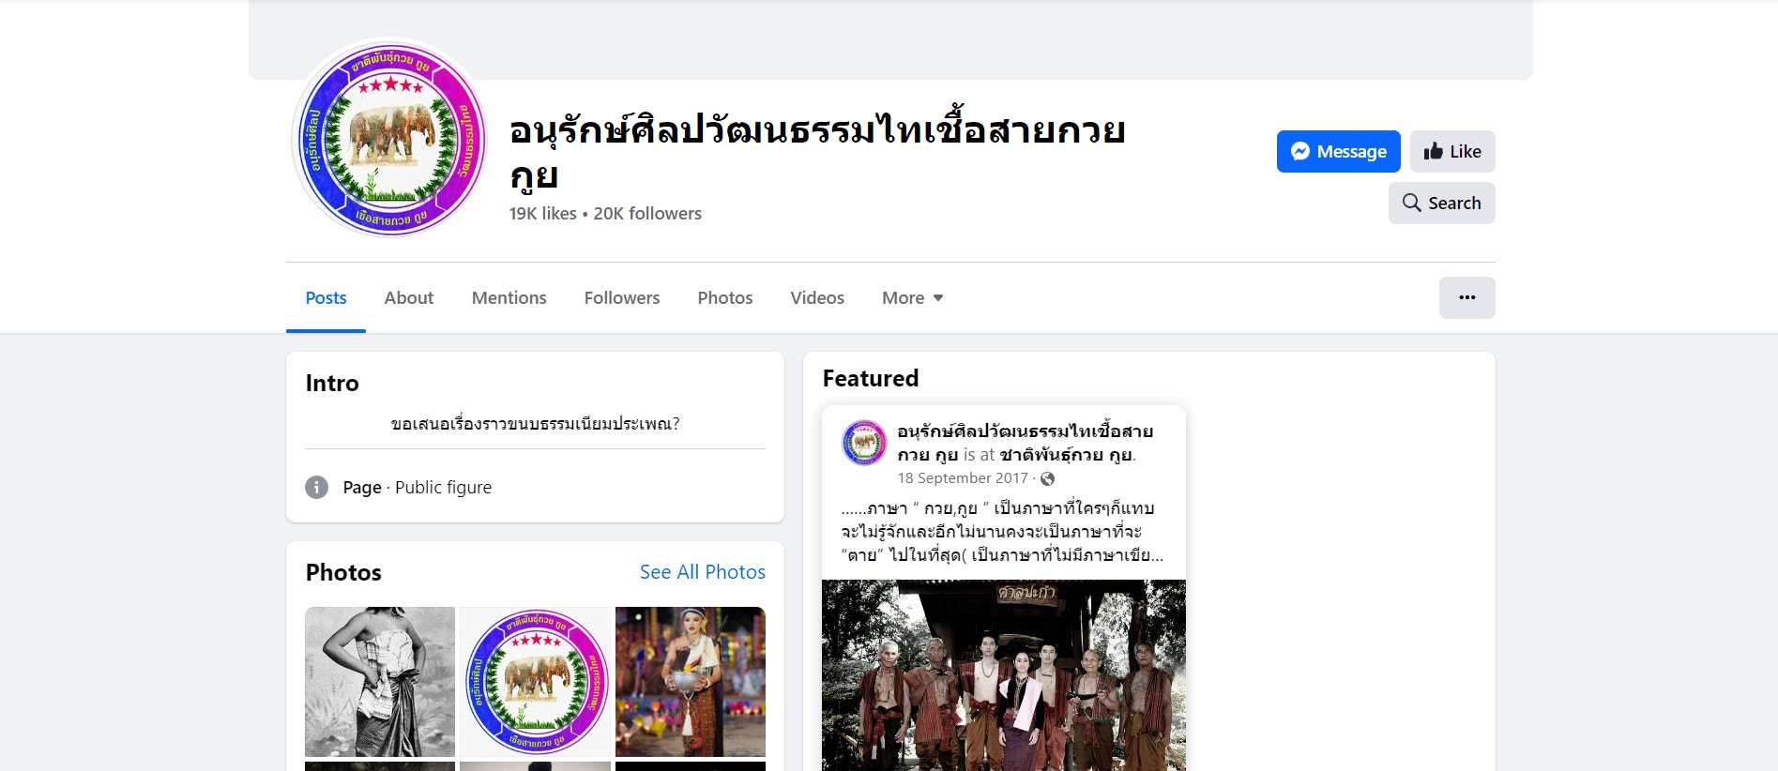Open the Mentions tab

coord(509,298)
